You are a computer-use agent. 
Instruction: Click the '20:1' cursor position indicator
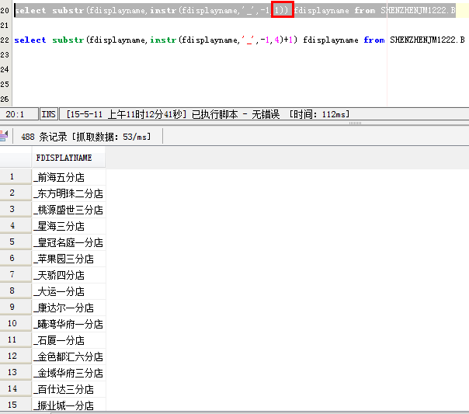(15, 114)
